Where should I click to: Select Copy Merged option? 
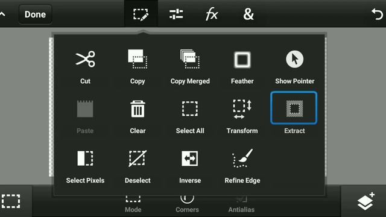coord(190,66)
